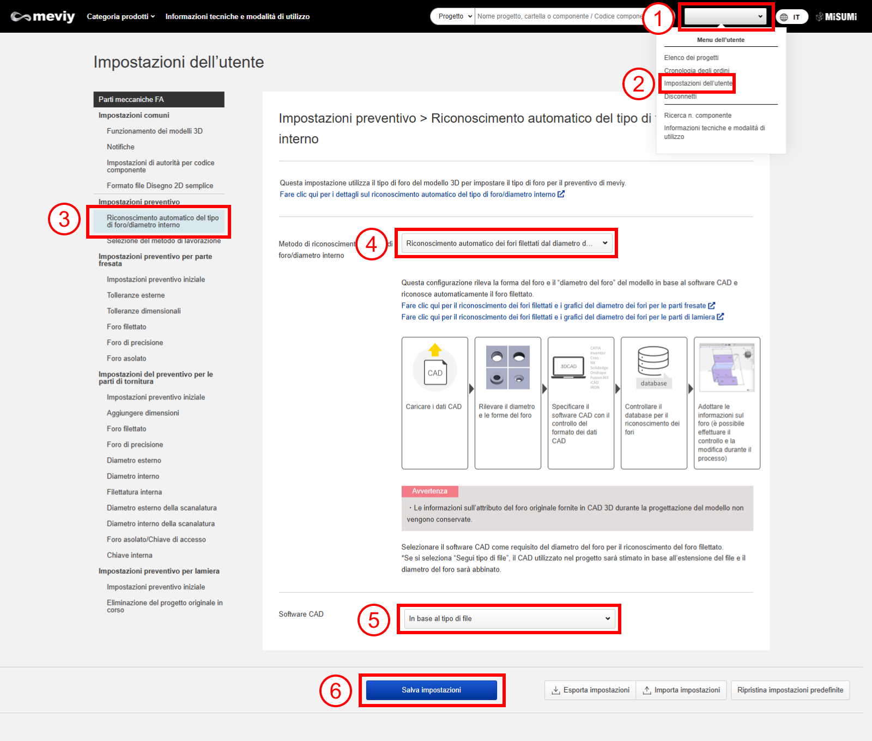The image size is (872, 741).
Task: Click the project search input field
Action: (559, 16)
